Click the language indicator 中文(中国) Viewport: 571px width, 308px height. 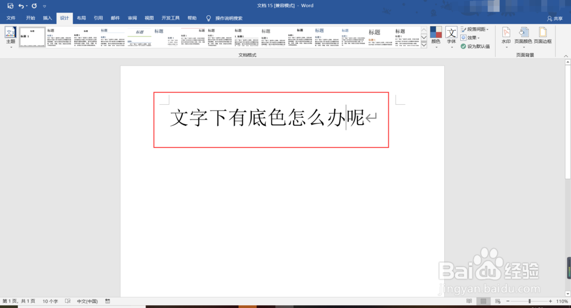click(x=87, y=301)
